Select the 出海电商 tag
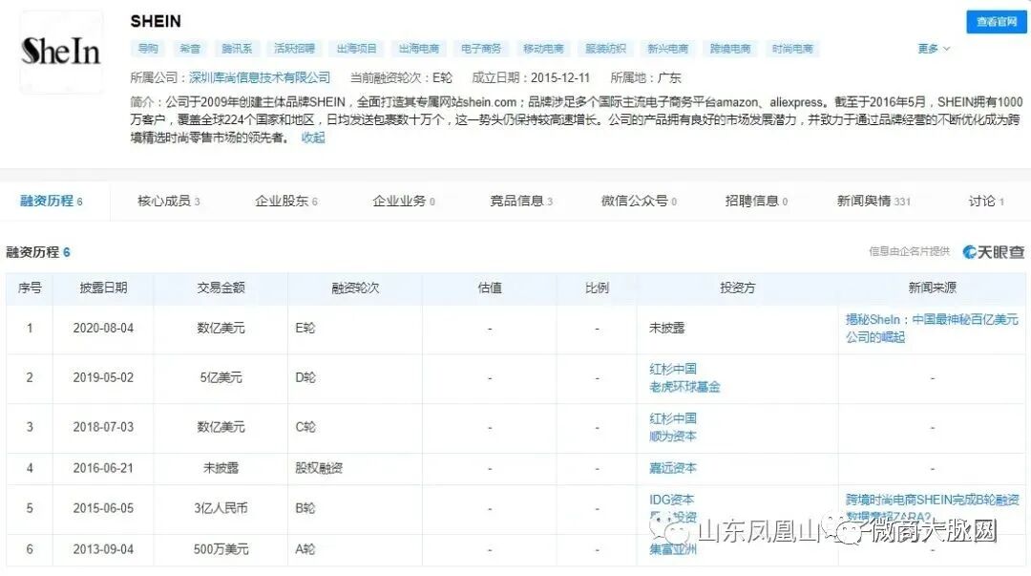Image resolution: width=1031 pixels, height=576 pixels. 418,49
